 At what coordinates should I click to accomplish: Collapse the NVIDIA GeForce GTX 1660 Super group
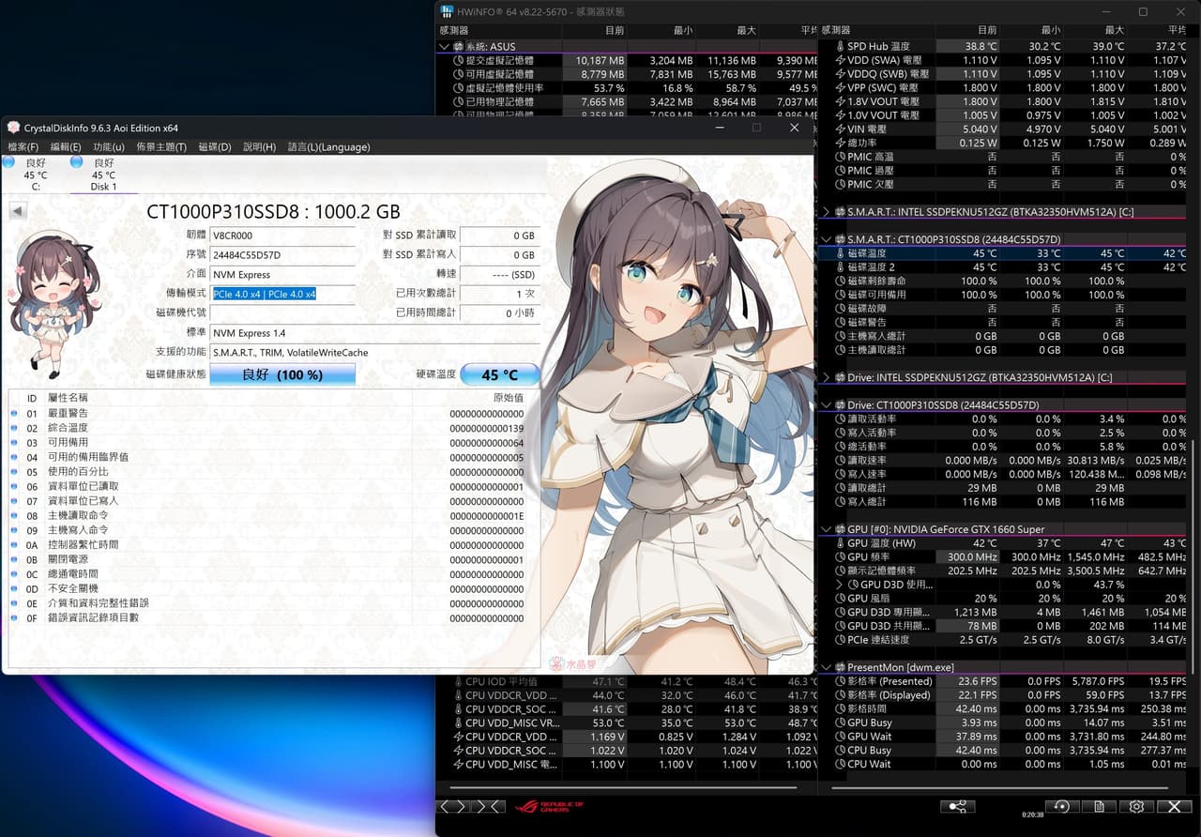(x=828, y=528)
